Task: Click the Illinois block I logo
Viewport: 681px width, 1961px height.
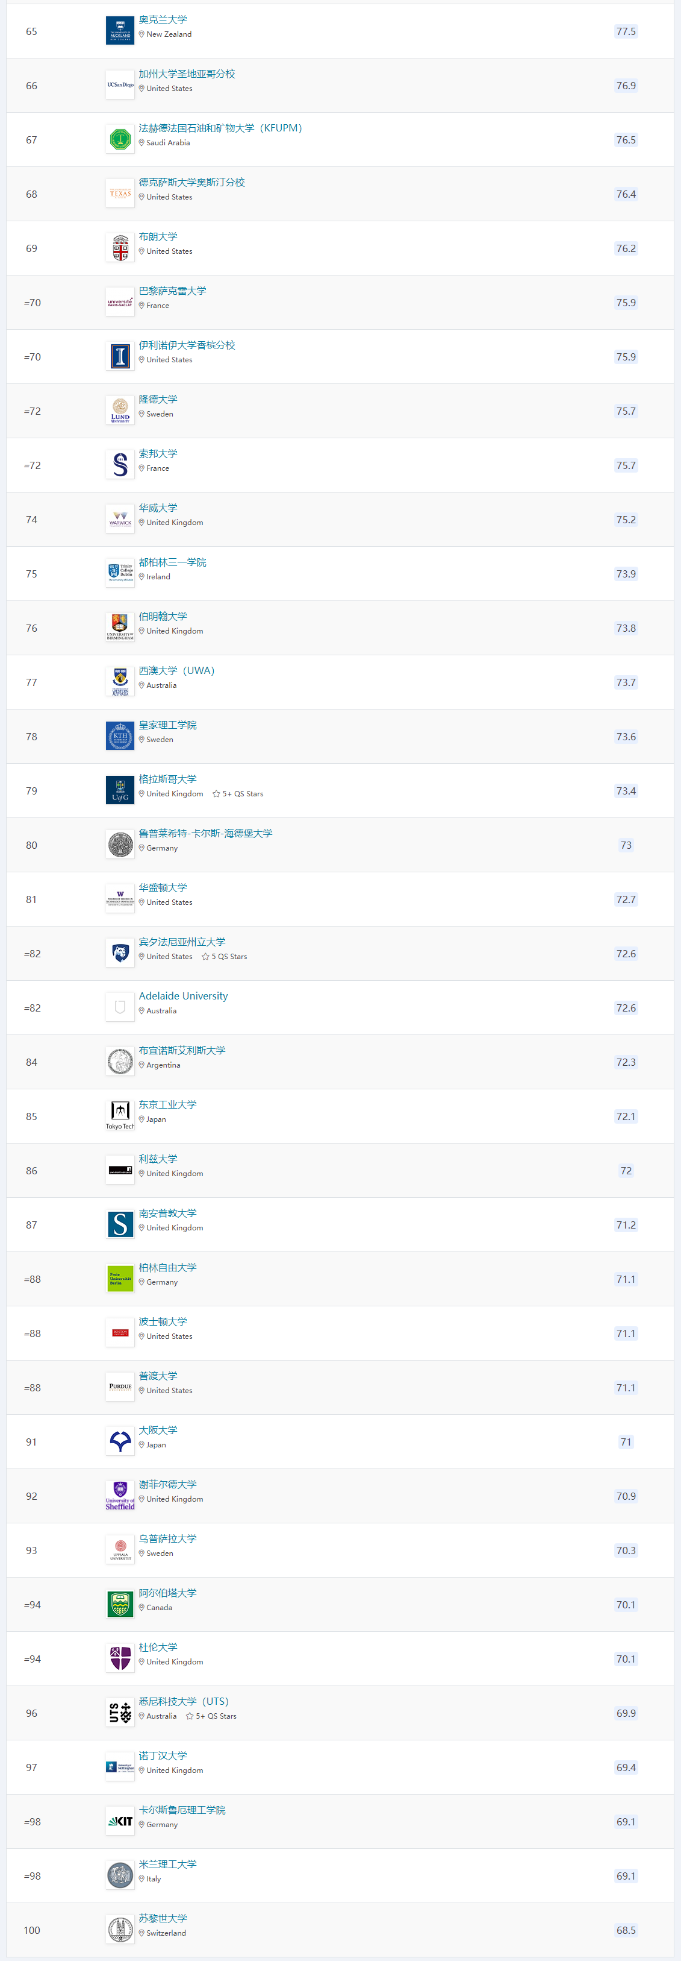Action: click(x=120, y=356)
